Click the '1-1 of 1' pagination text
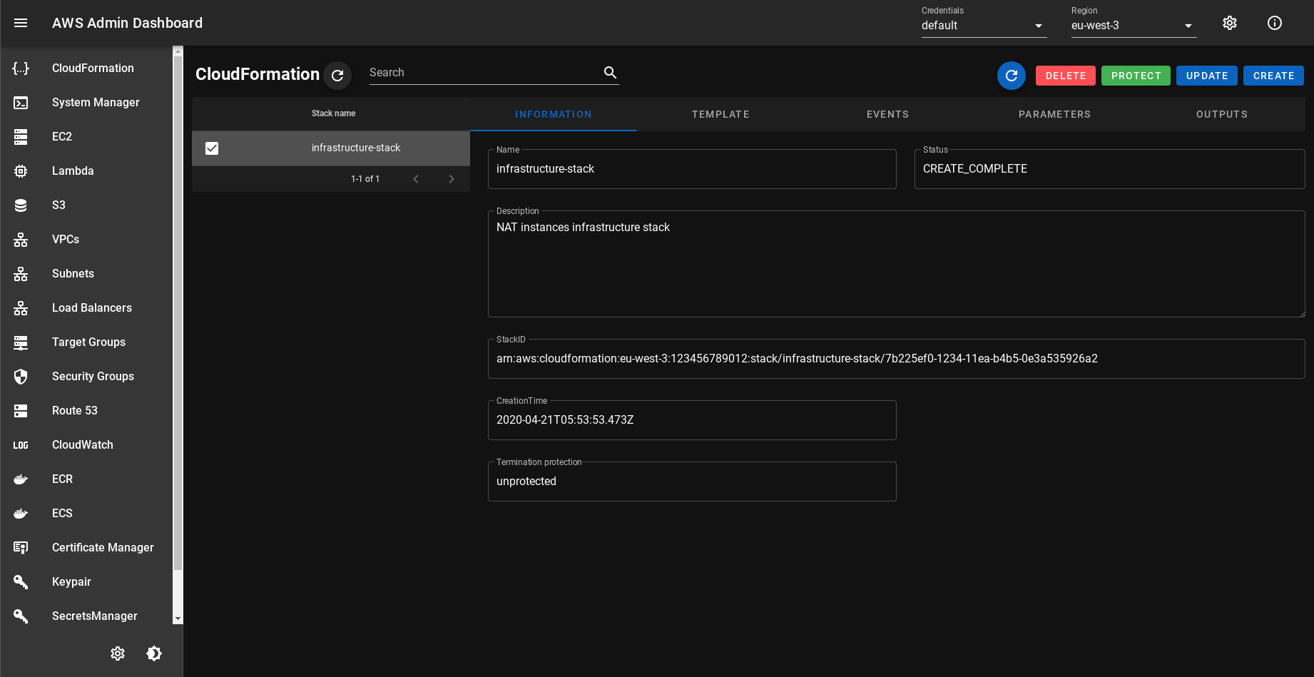Screen dimensions: 1314x677 [x=365, y=179]
